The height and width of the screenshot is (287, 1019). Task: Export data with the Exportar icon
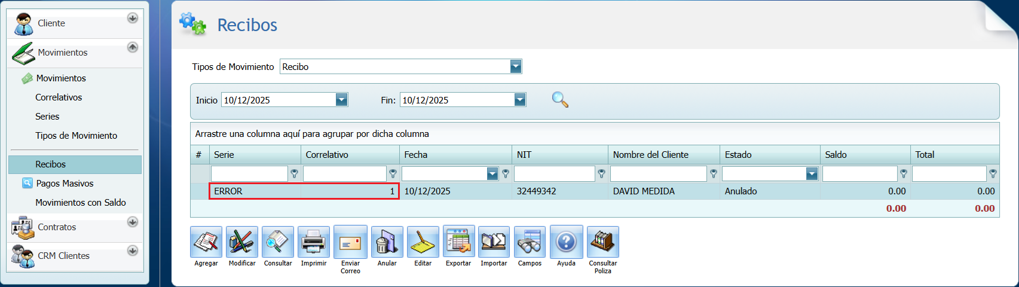(458, 242)
